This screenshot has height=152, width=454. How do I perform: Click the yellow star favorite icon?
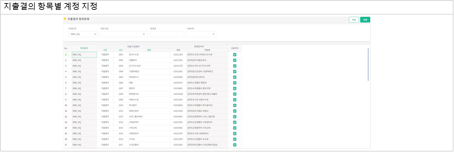(65, 19)
